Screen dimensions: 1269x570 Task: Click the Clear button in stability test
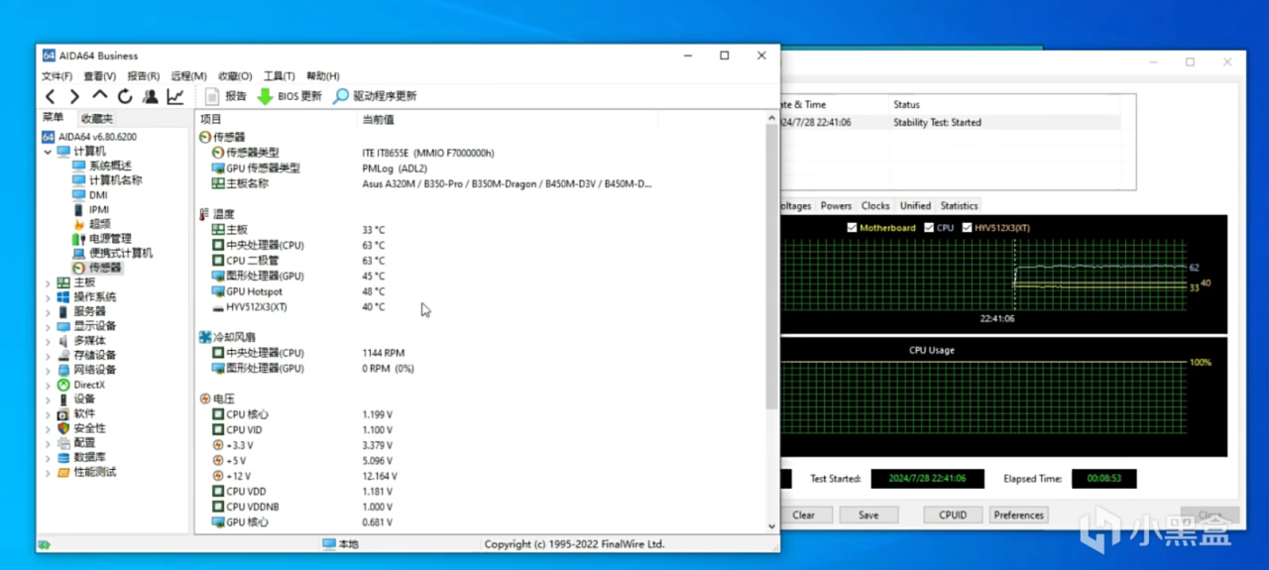pos(804,514)
